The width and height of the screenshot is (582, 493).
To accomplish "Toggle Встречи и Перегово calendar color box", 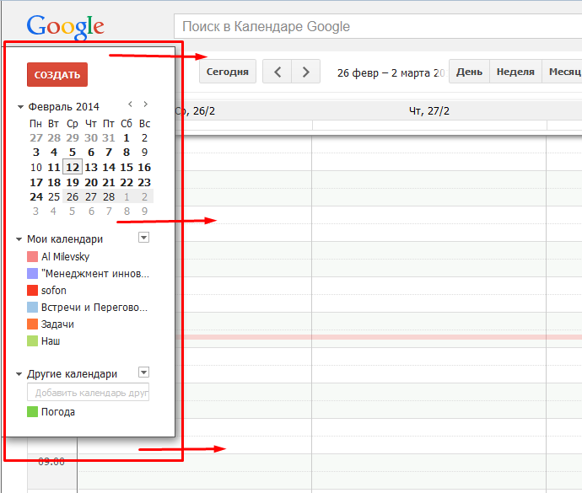I will tap(32, 307).
